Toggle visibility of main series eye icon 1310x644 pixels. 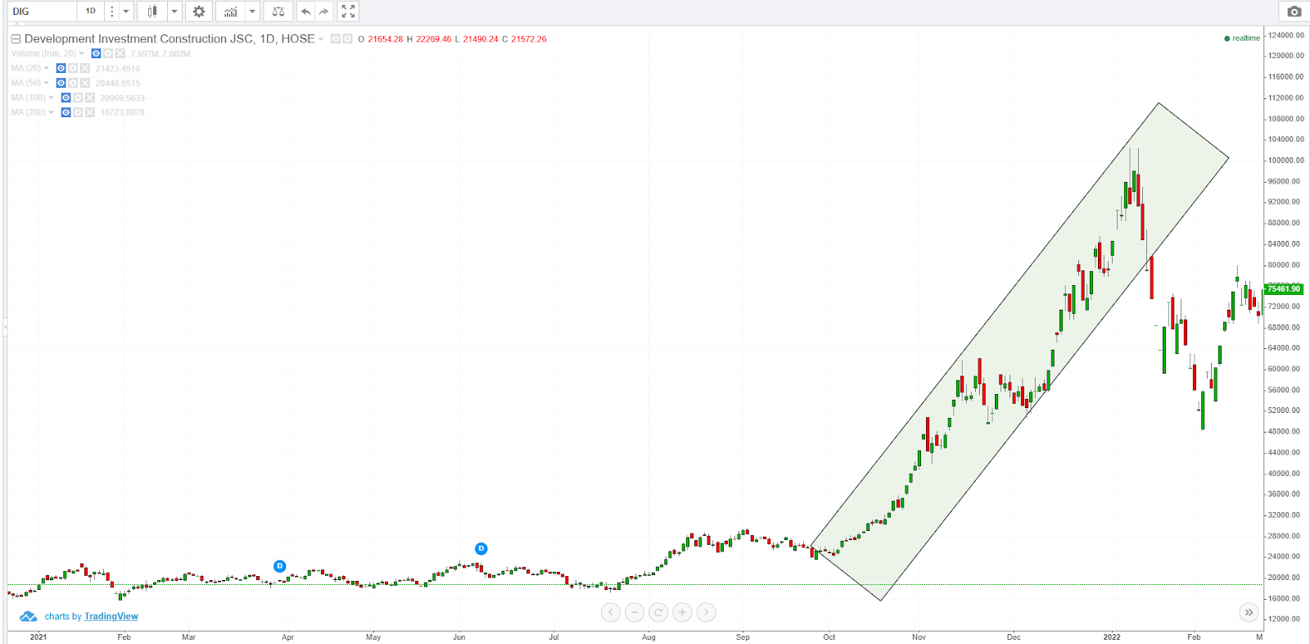(336, 39)
